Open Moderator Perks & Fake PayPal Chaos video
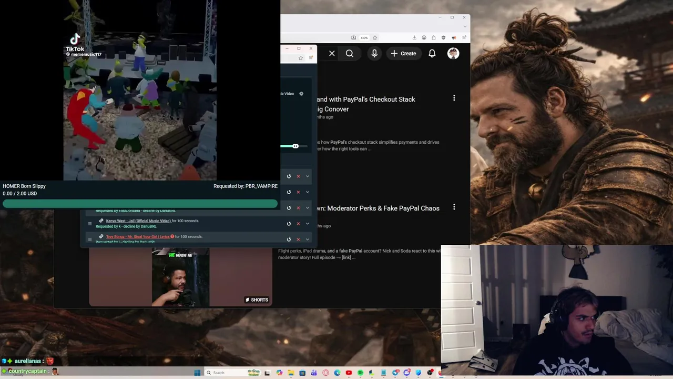This screenshot has width=673, height=379. click(378, 208)
